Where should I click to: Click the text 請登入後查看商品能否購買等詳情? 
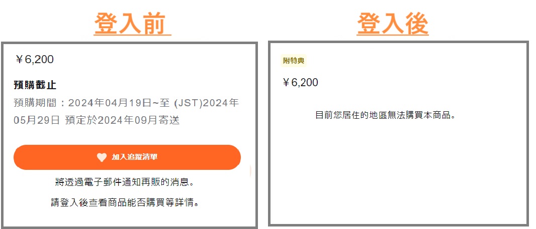coord(125,203)
